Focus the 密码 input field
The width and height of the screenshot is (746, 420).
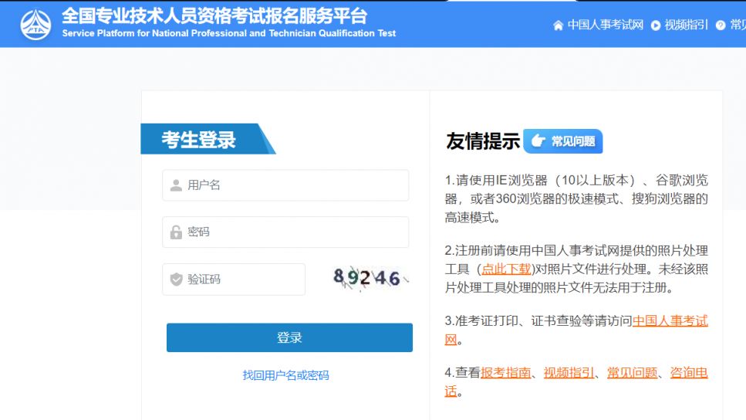point(285,232)
